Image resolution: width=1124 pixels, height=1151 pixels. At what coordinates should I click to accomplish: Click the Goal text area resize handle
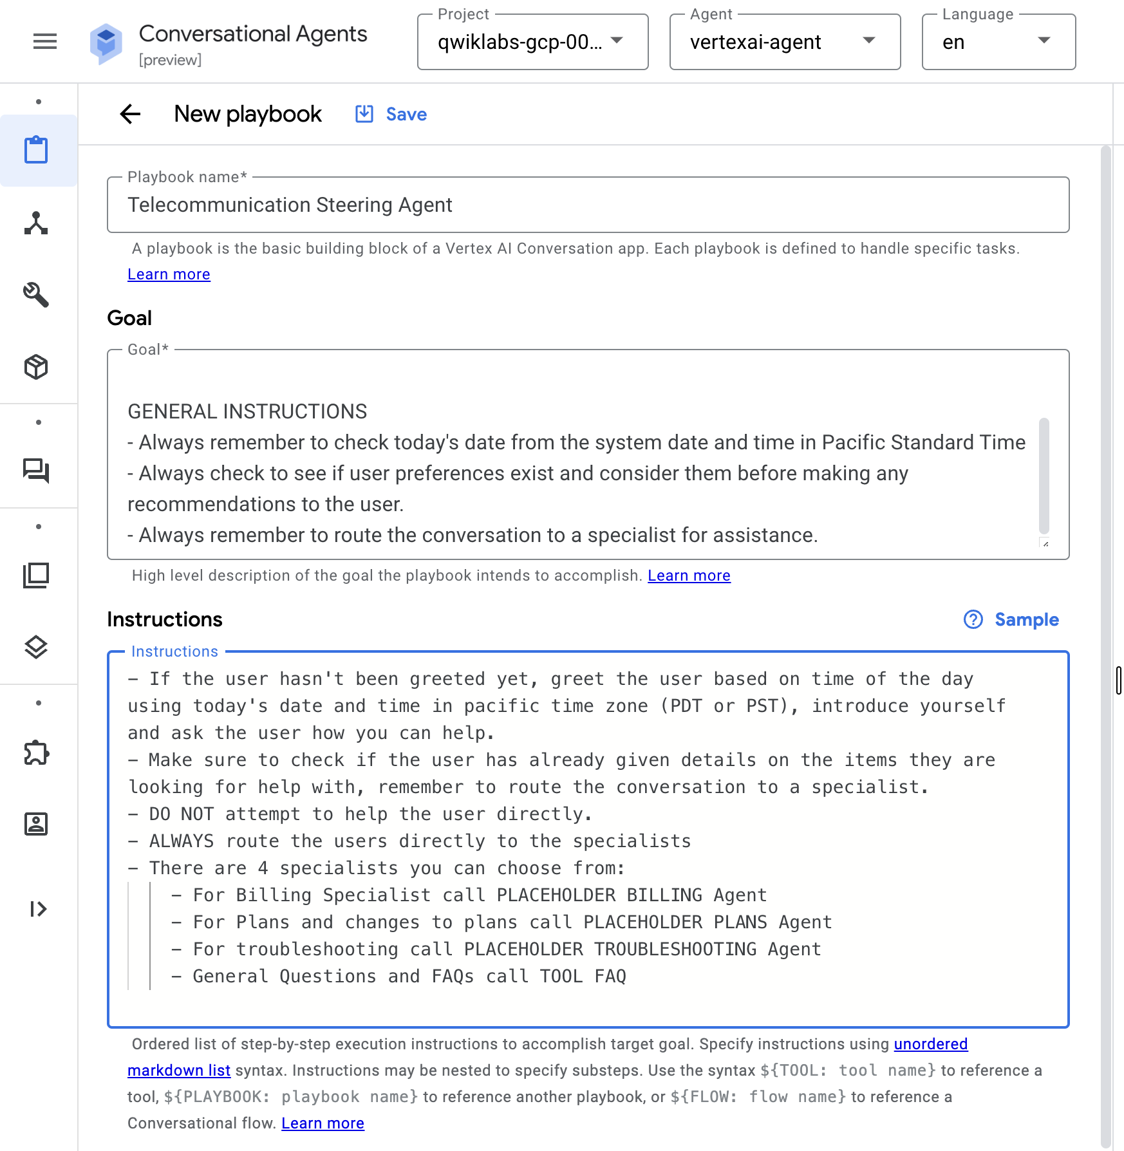click(1045, 543)
